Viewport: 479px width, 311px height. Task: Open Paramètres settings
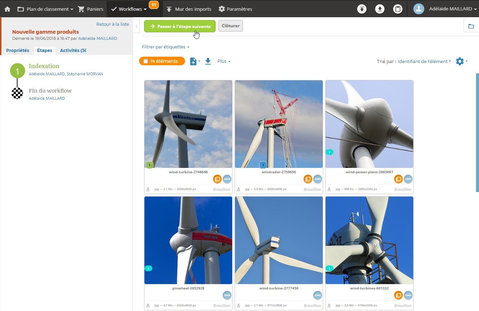pyautogui.click(x=235, y=9)
